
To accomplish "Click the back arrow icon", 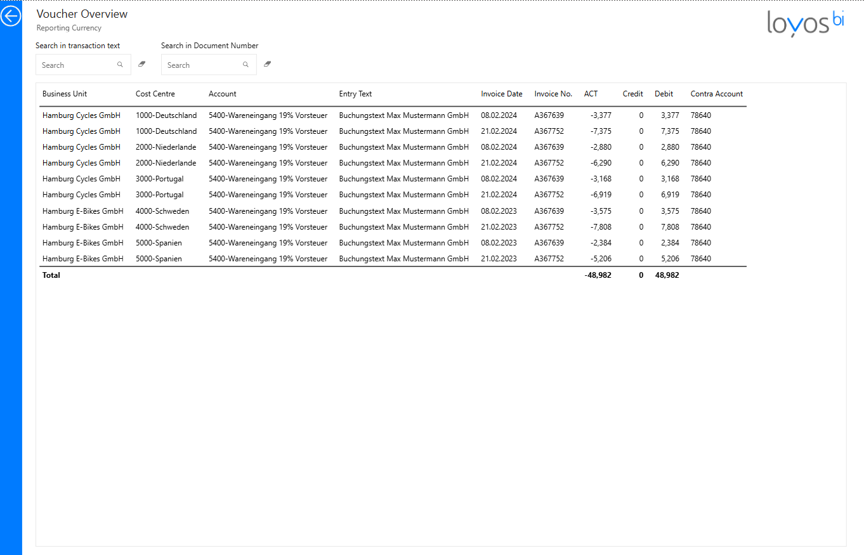I will tap(11, 16).
